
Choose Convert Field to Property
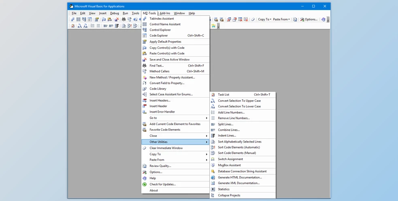click(x=175, y=83)
